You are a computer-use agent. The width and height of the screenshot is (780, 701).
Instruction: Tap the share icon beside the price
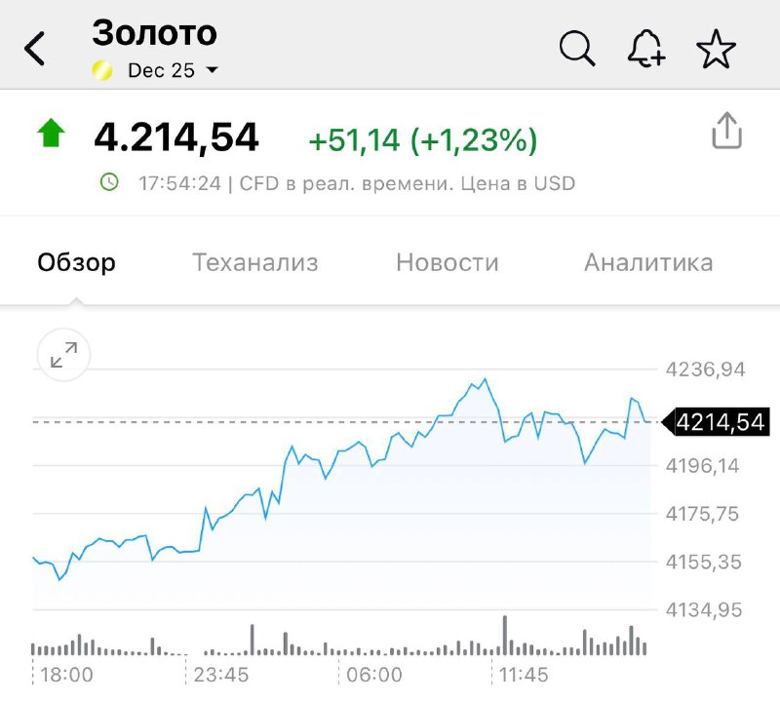pos(726,131)
